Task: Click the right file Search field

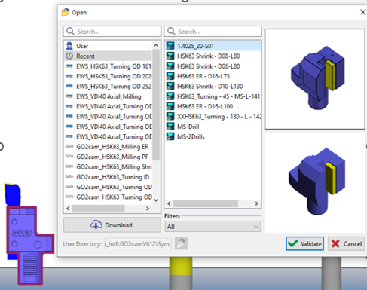Action: click(213, 32)
